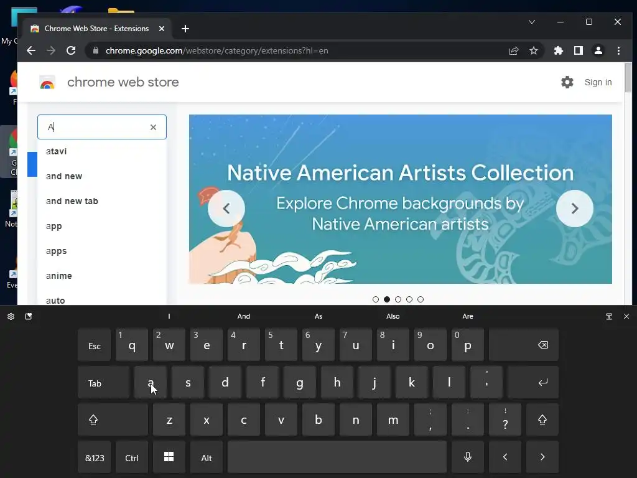
Task: Pick the 'I' word prediction
Action: tap(169, 316)
